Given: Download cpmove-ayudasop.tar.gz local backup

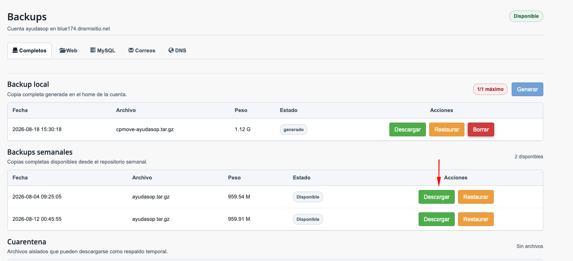Looking at the screenshot, I should click(x=408, y=129).
